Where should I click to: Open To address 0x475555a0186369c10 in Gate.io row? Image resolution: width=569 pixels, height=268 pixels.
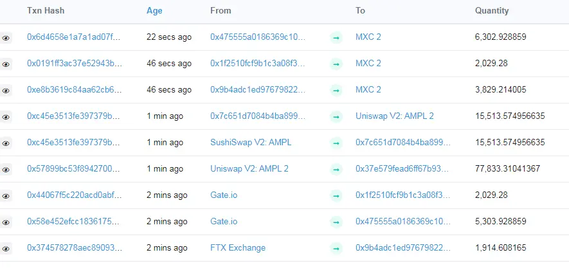403,221
